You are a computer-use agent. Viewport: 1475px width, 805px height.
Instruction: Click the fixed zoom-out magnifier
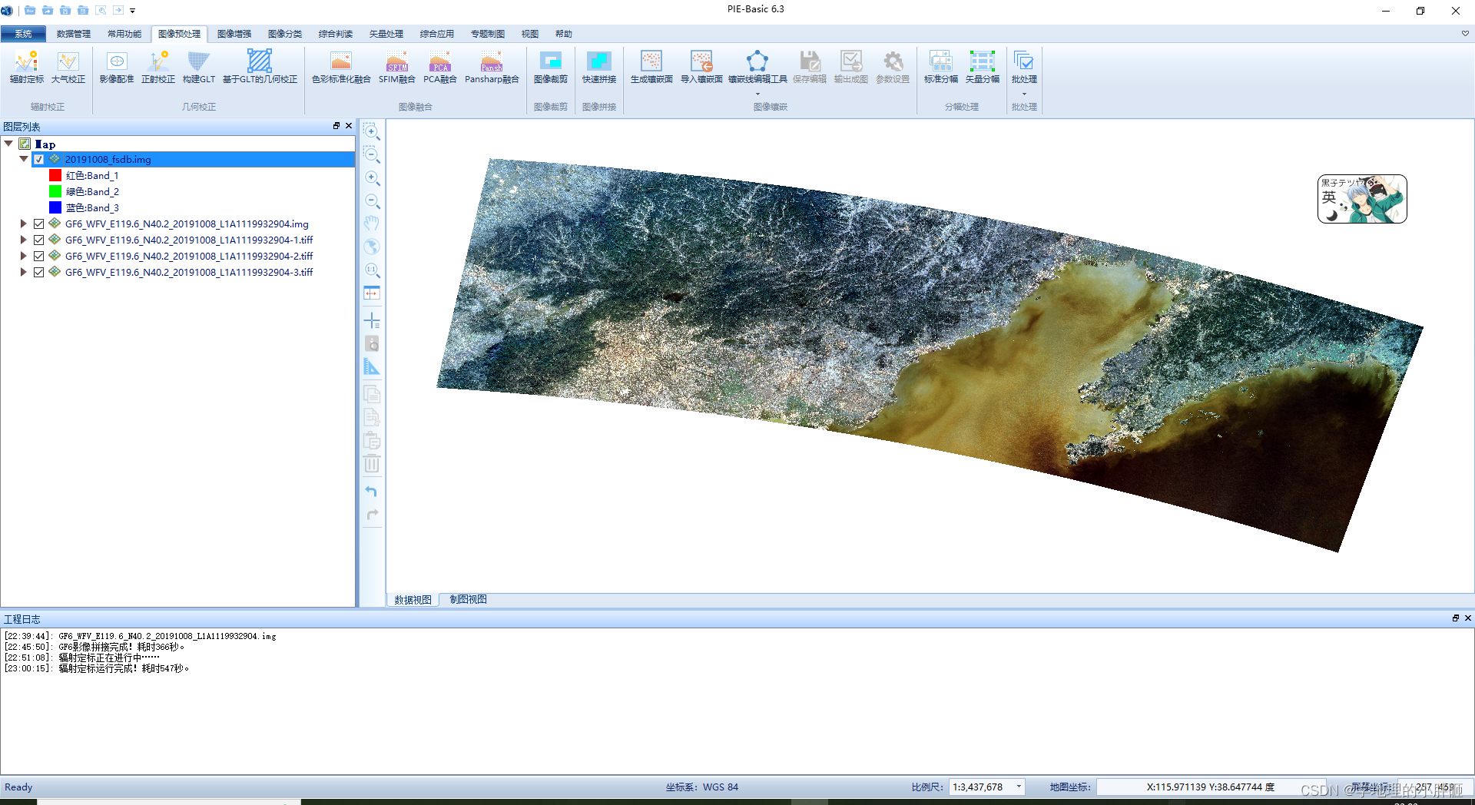(x=372, y=200)
